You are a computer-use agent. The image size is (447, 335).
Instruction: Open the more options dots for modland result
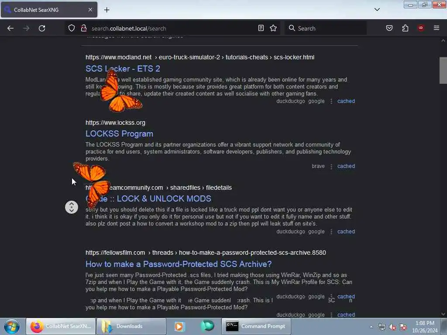tap(331, 101)
